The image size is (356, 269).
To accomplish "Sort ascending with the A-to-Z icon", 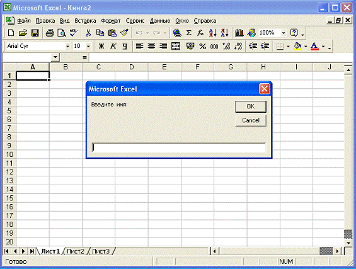I will pos(213,33).
